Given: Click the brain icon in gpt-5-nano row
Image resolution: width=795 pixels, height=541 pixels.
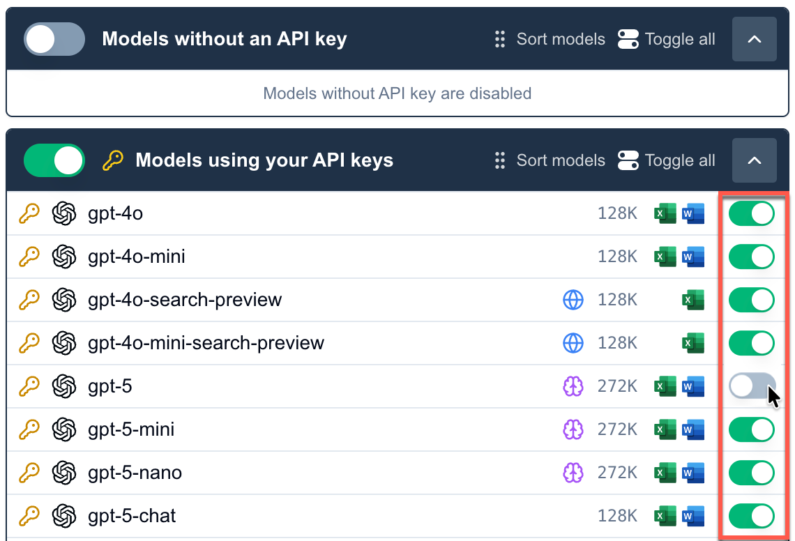Looking at the screenshot, I should (x=573, y=473).
